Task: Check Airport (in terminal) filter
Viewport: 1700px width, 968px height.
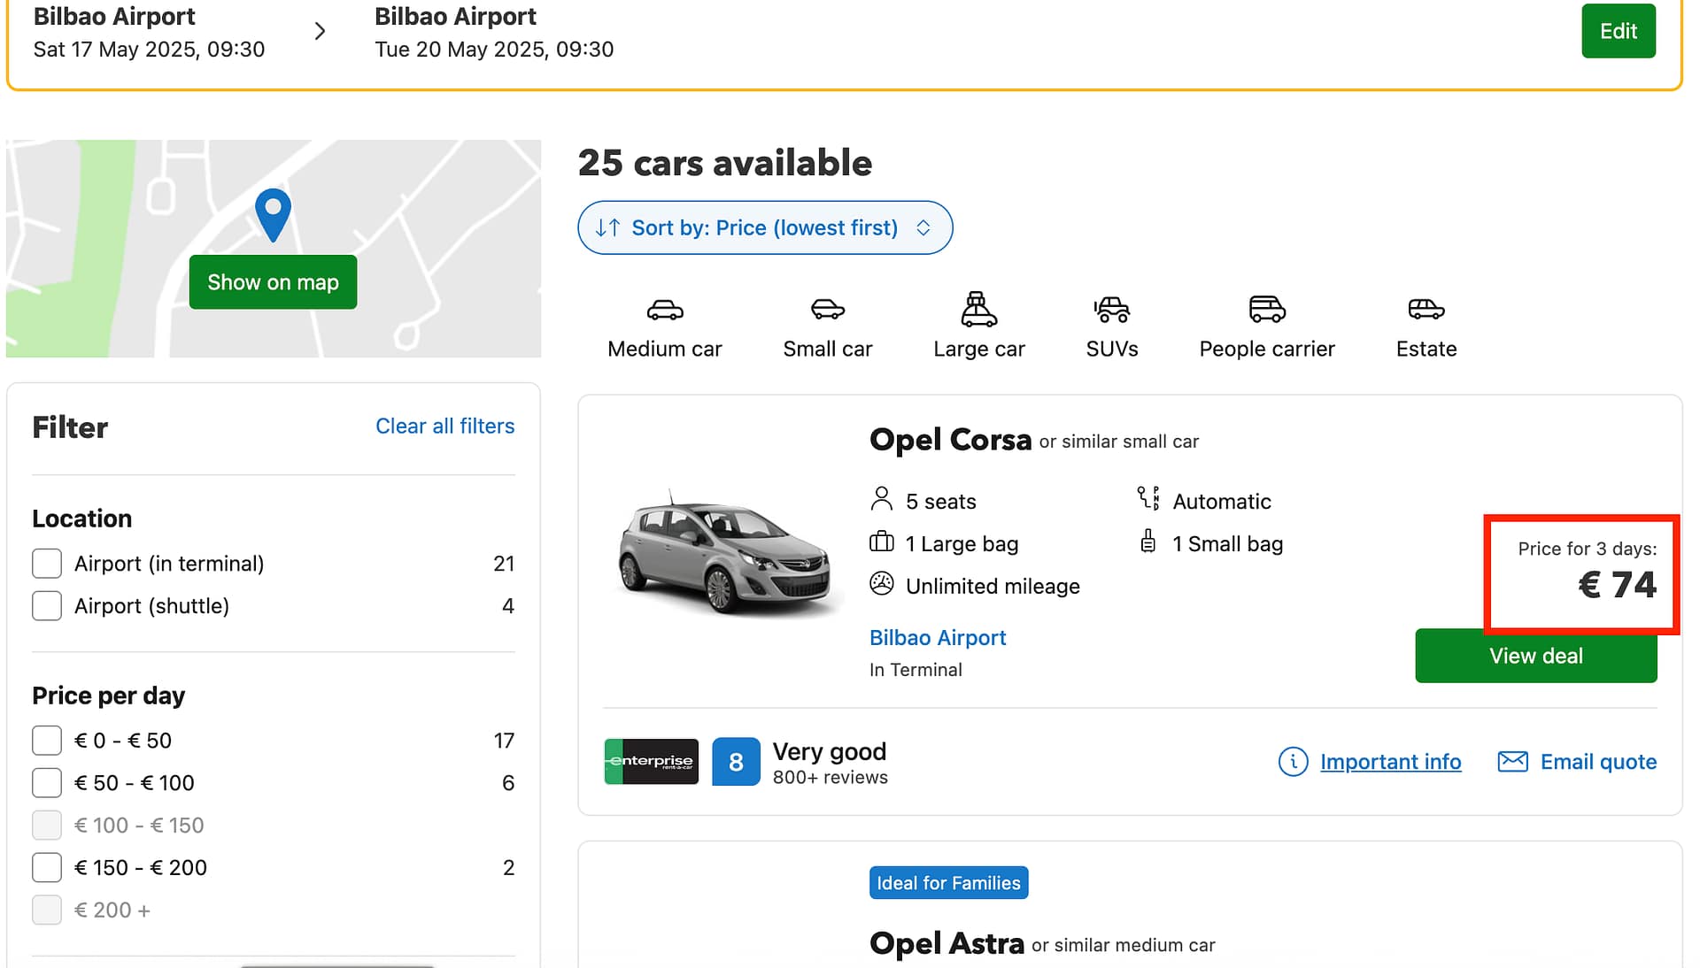Action: tap(47, 564)
